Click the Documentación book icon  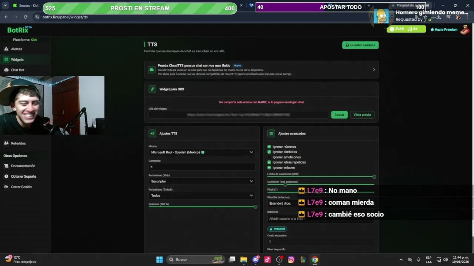(x=6, y=166)
